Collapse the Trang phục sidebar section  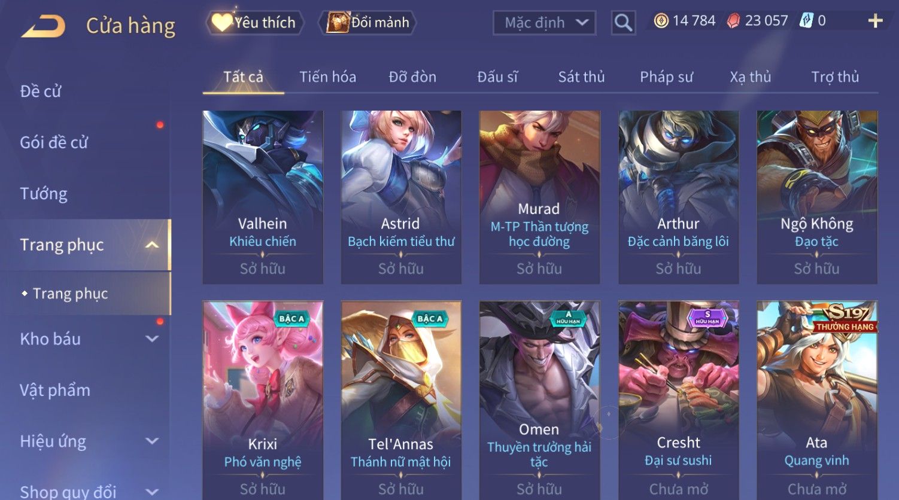click(152, 245)
